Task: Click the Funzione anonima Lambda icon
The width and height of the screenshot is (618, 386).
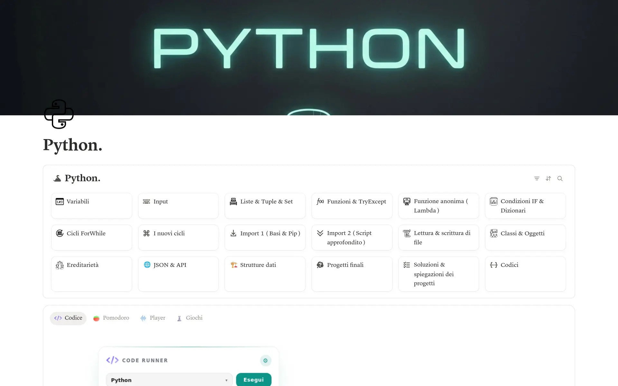Action: tap(407, 202)
